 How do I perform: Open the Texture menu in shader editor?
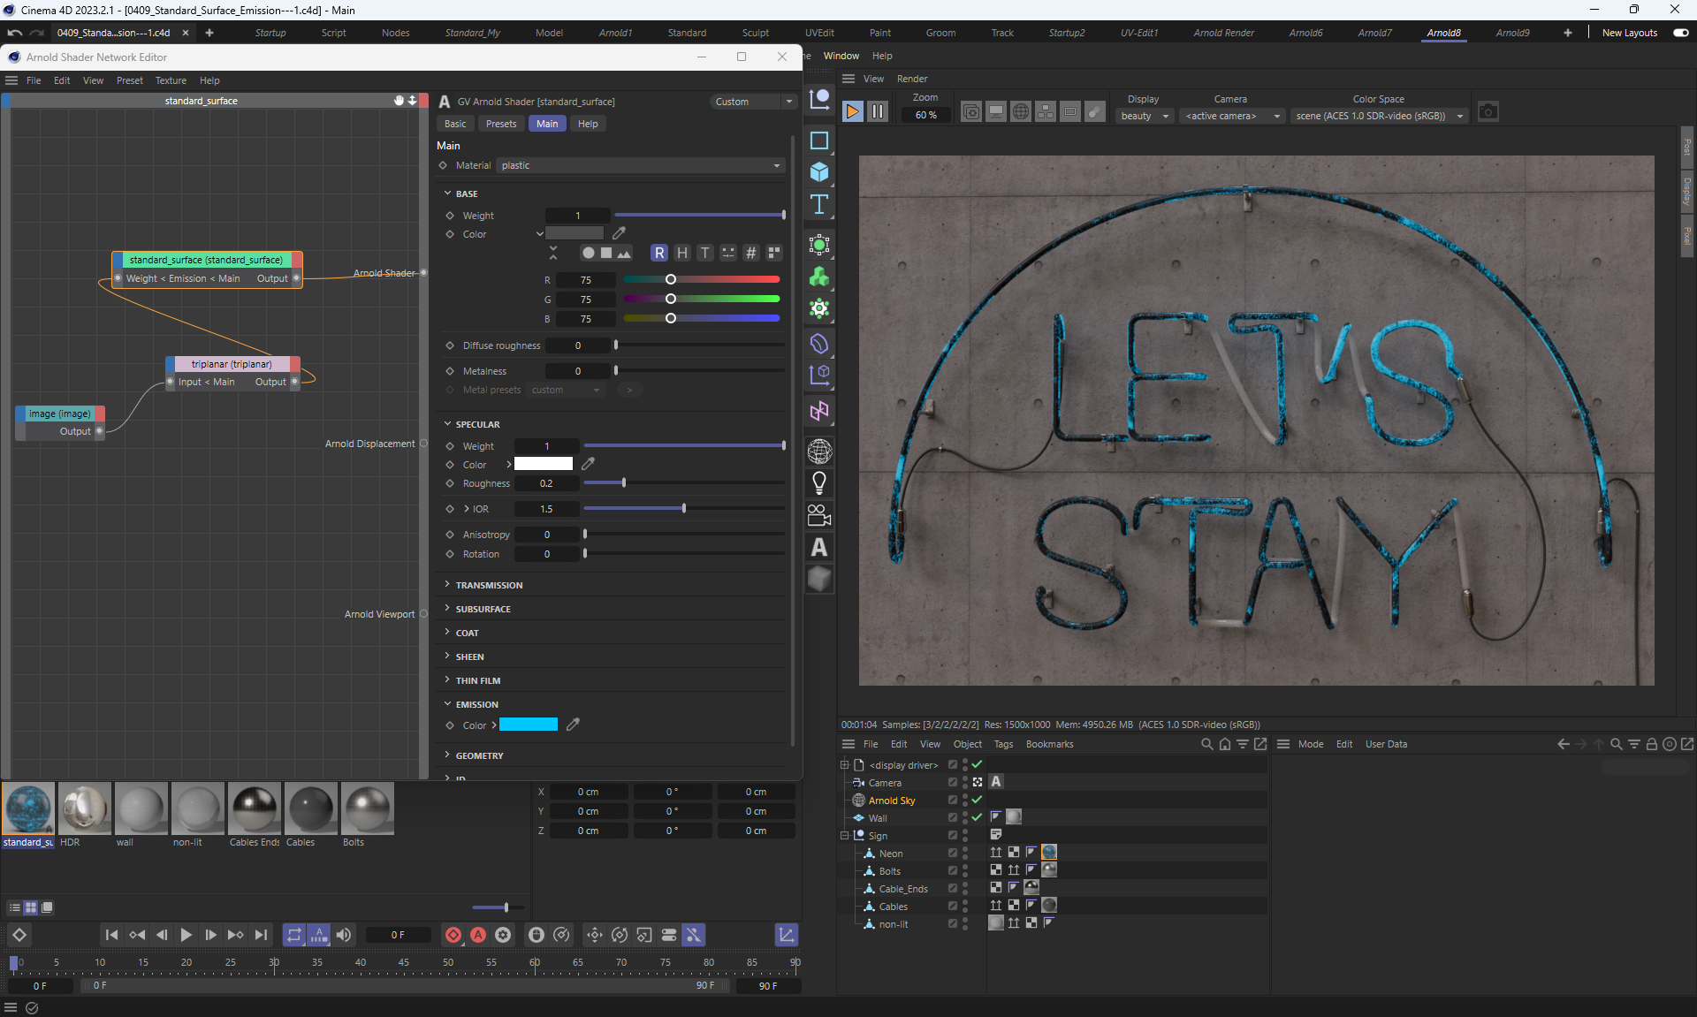(171, 80)
